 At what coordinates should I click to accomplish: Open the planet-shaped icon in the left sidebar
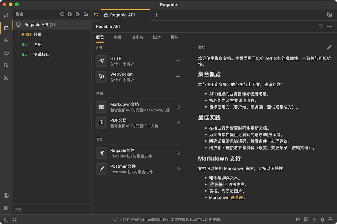pyautogui.click(x=6, y=15)
